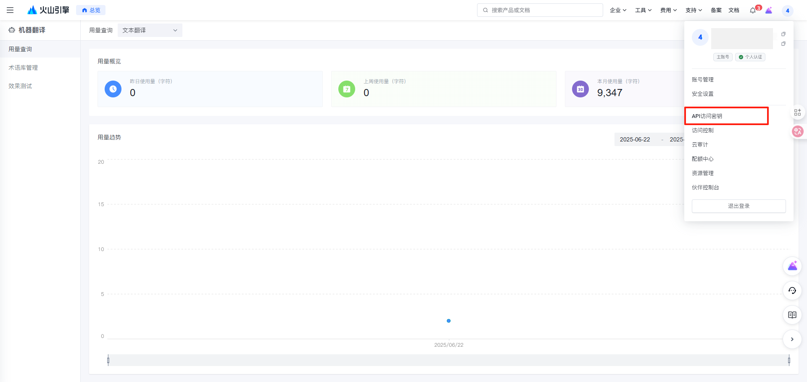The image size is (807, 382).
Task: Click the notification bell icon
Action: 752,10
